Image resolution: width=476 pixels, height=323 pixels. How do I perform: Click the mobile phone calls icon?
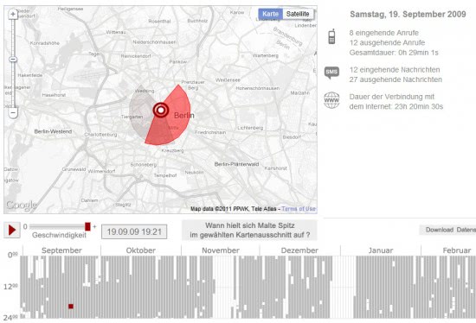[x=331, y=36]
